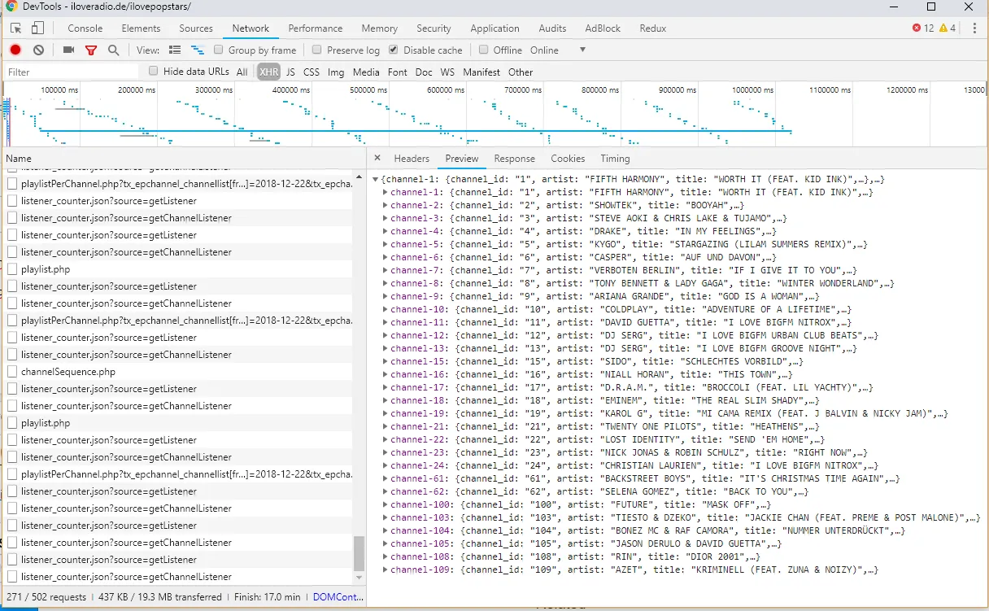The image size is (989, 611).
Task: Toggle the red filter funnel icon
Action: (x=91, y=50)
